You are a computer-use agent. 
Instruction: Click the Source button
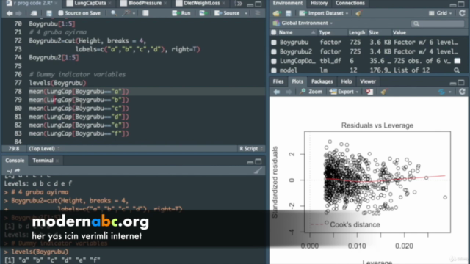pos(228,13)
